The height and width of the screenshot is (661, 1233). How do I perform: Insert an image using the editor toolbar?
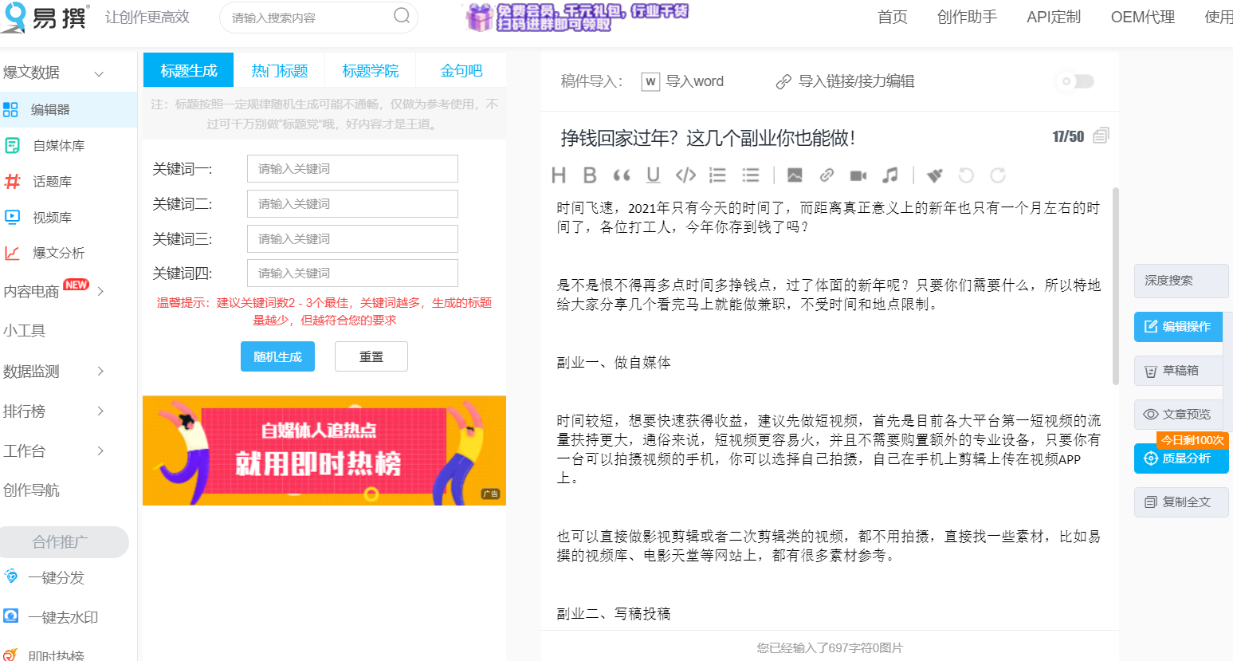(795, 175)
